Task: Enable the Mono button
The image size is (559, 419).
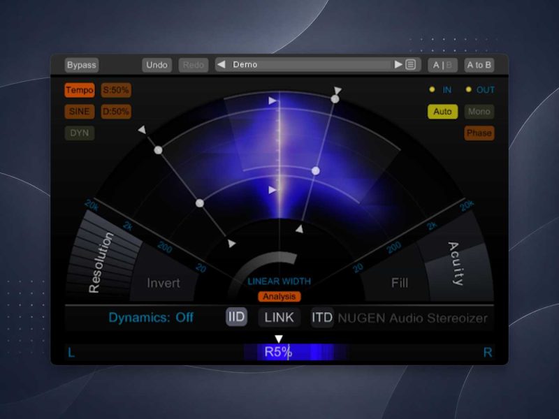Action: tap(479, 112)
